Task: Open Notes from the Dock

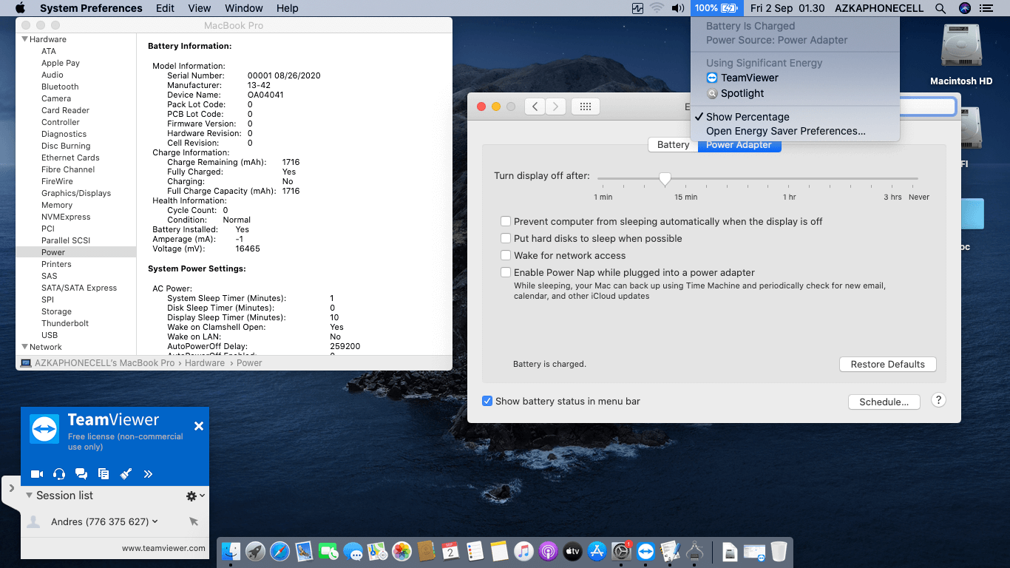Action: [x=499, y=551]
